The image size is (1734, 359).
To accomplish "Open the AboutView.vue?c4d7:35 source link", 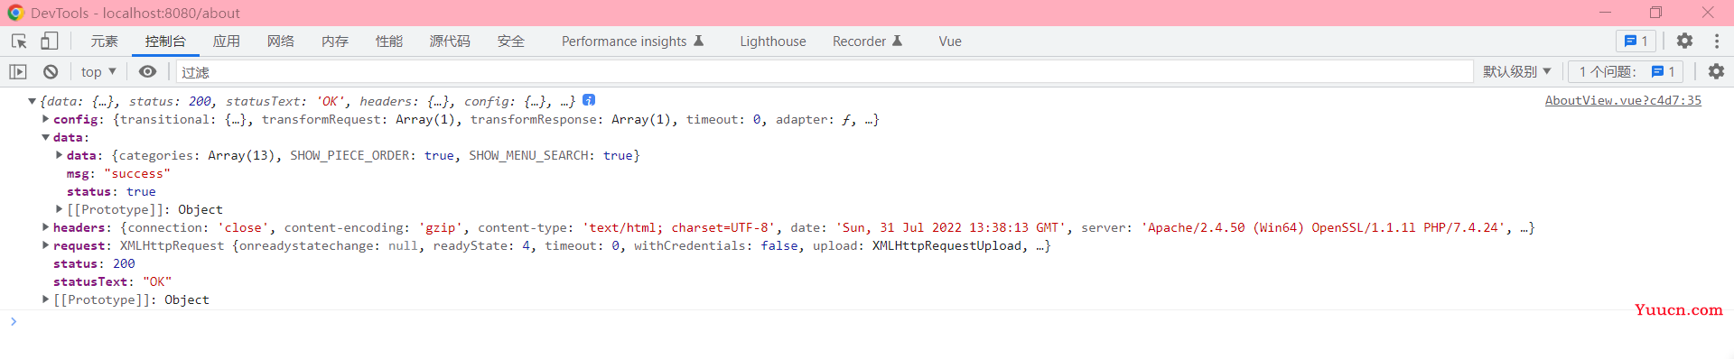I will click(x=1623, y=100).
